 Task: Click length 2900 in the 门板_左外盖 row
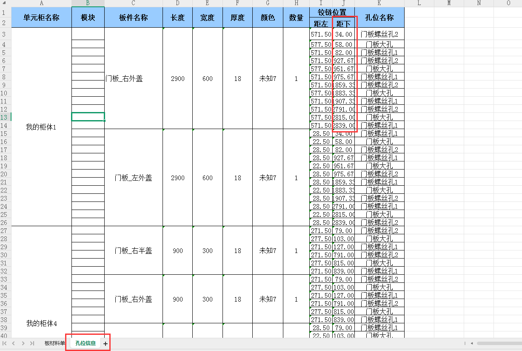coord(177,178)
